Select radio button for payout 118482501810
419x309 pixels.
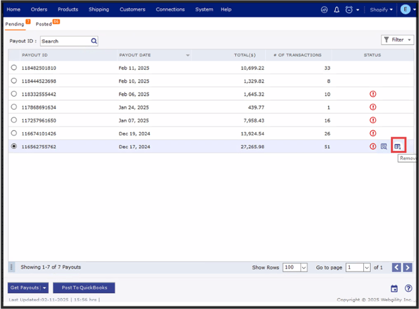(x=14, y=68)
